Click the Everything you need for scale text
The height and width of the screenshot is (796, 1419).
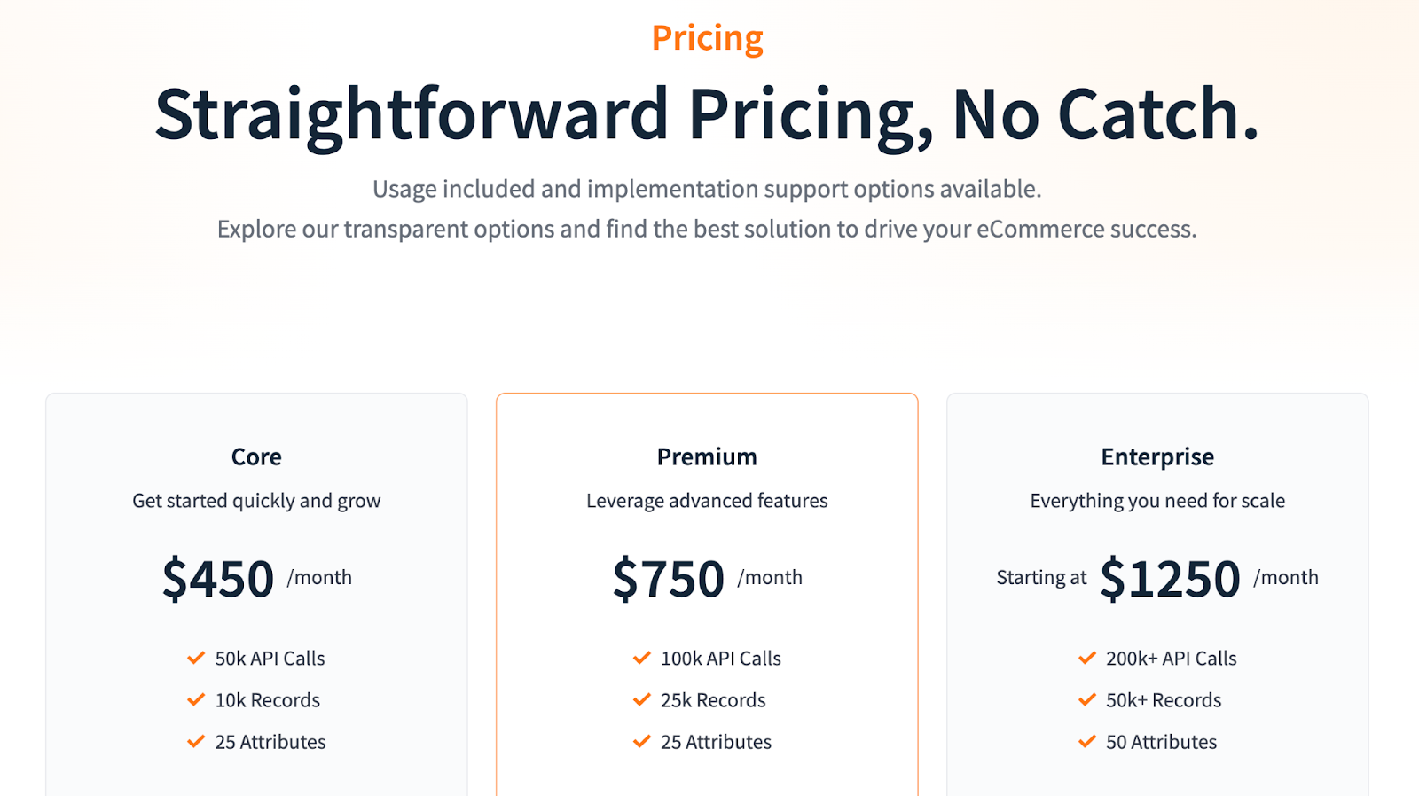[x=1157, y=501]
